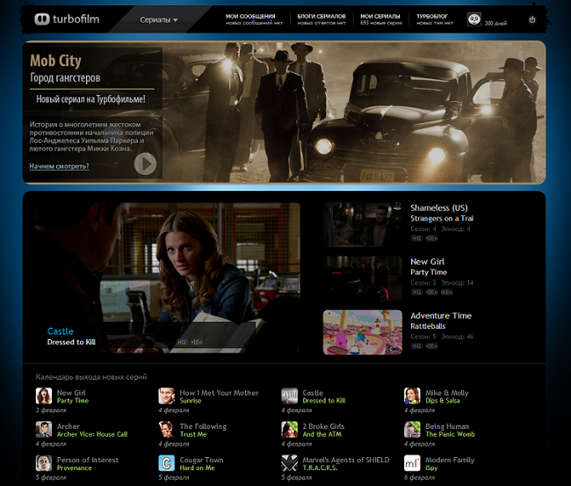Open Archer Vice: House Call link
The height and width of the screenshot is (486, 571).
pyautogui.click(x=92, y=434)
